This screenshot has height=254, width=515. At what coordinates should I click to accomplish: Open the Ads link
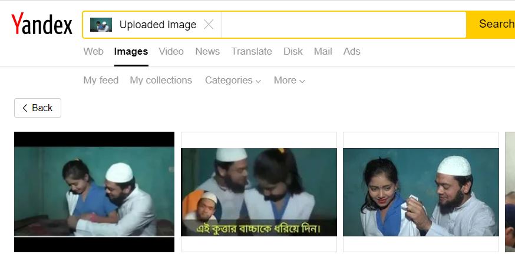pos(352,52)
